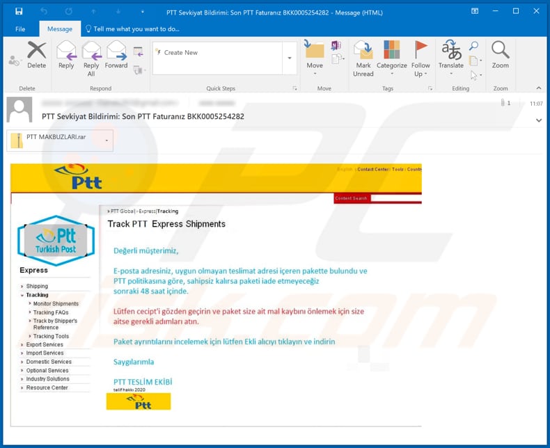Click the Undo arrow in quick access toolbar

click(x=44, y=12)
